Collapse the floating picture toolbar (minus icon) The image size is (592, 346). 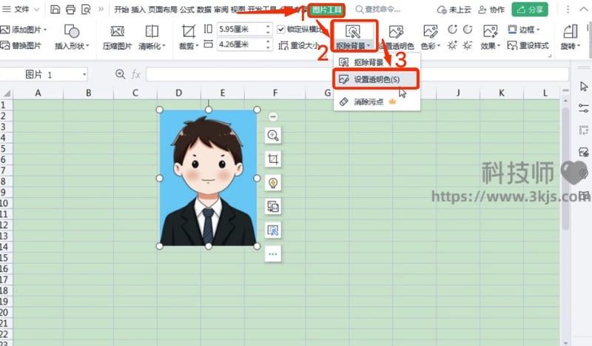pos(273,116)
